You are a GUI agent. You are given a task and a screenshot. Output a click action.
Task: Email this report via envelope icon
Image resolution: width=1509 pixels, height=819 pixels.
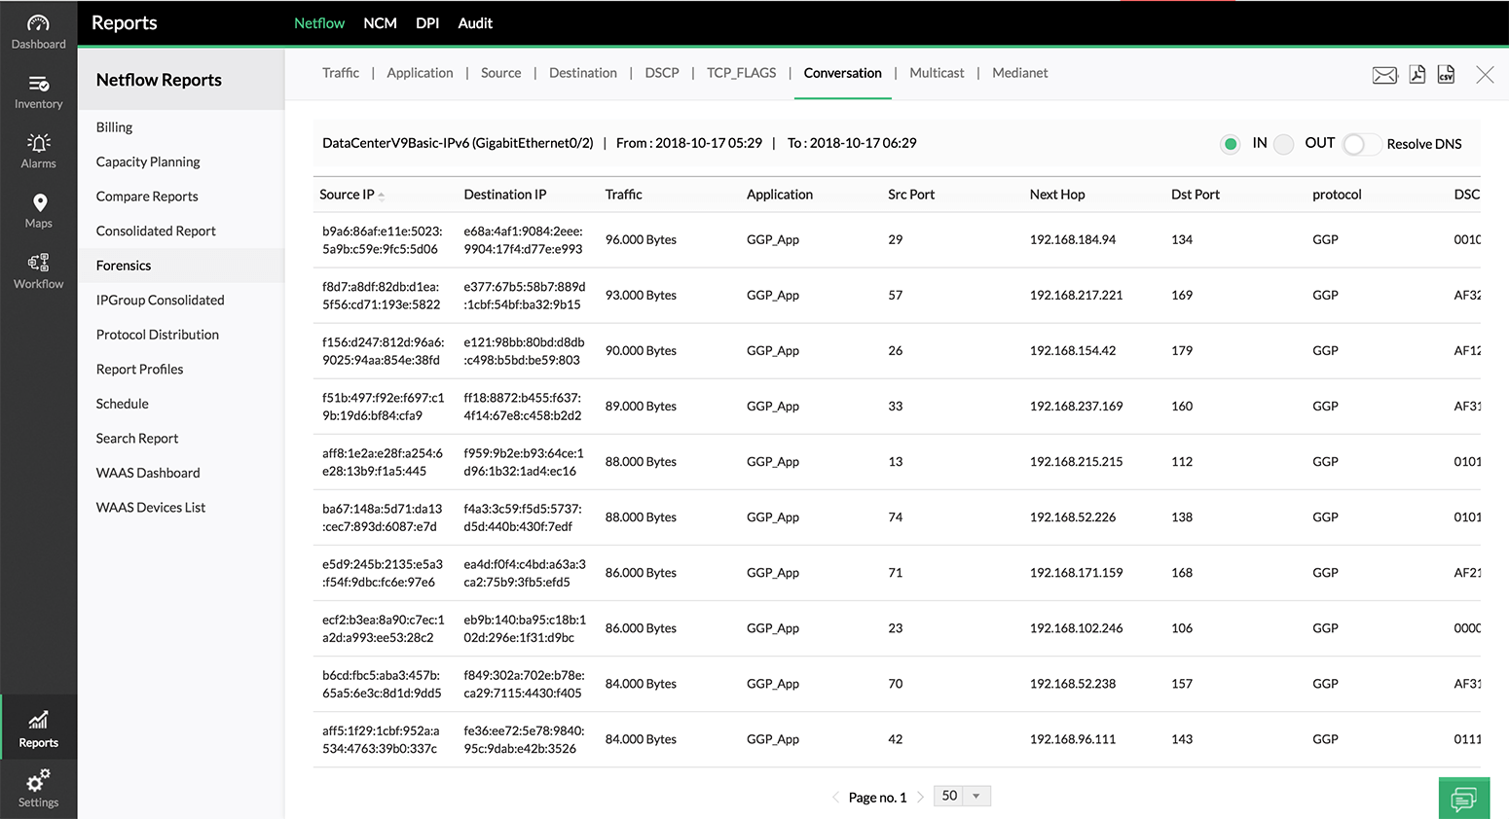(1384, 75)
